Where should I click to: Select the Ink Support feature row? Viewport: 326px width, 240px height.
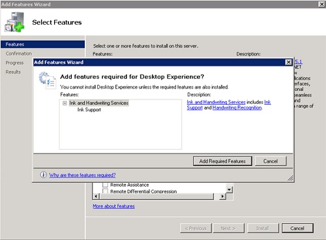tap(89, 110)
